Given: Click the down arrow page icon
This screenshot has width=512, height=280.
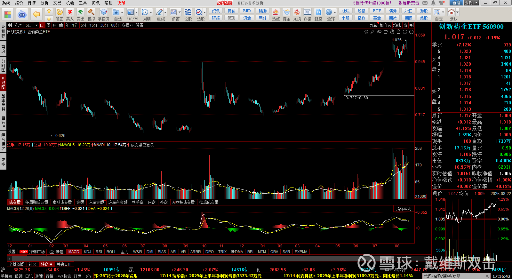Looking at the screenshot, I should click(49, 18).
